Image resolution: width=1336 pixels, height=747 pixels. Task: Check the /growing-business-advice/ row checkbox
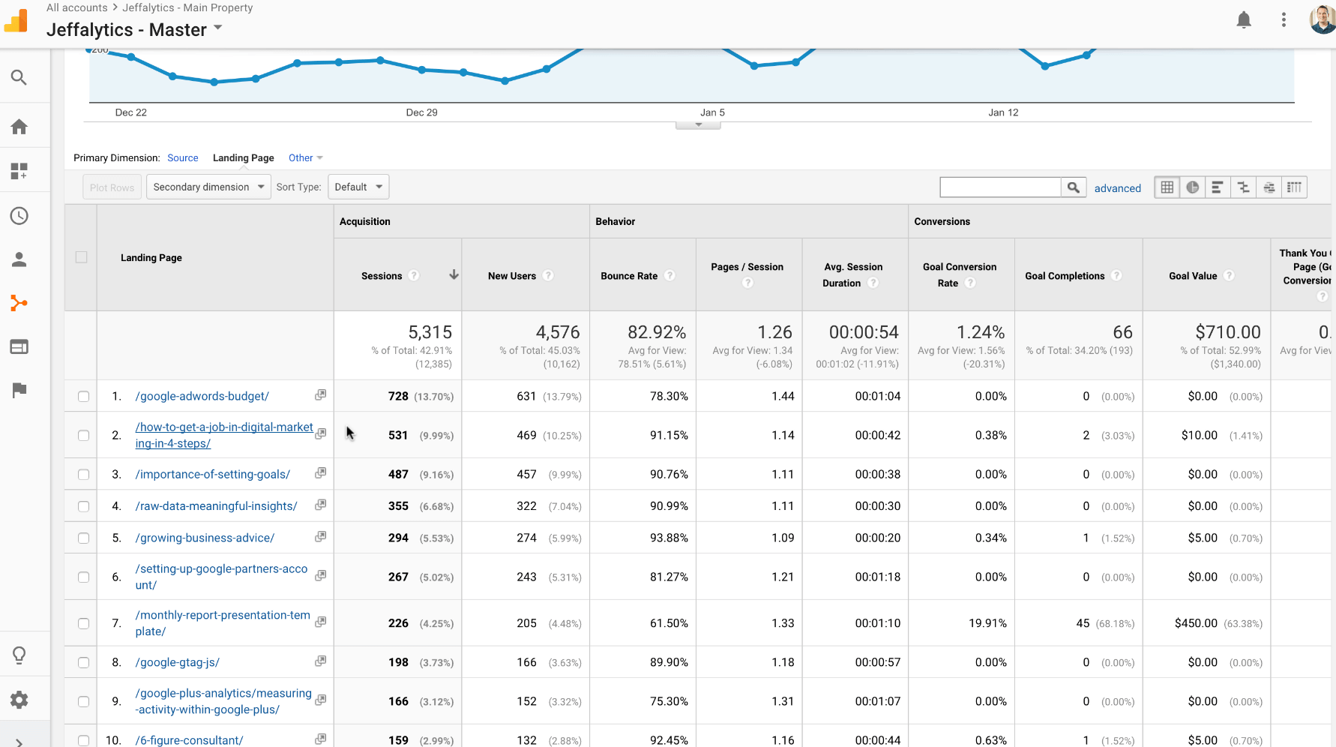83,538
